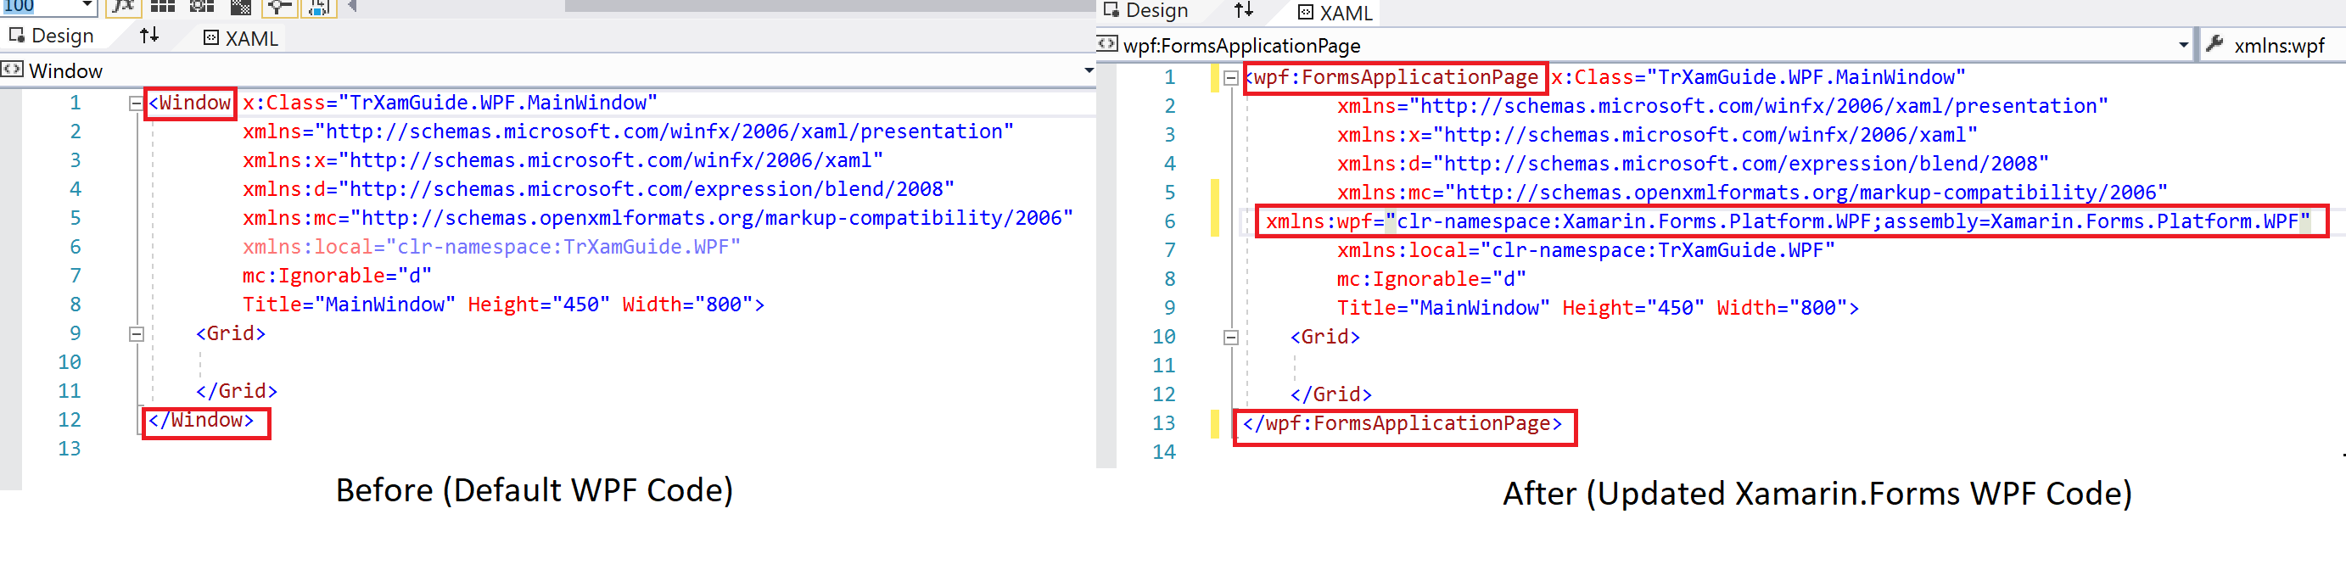Image resolution: width=2346 pixels, height=570 pixels.
Task: Toggle the fx effects button in left designer toolbar
Action: click(x=124, y=7)
